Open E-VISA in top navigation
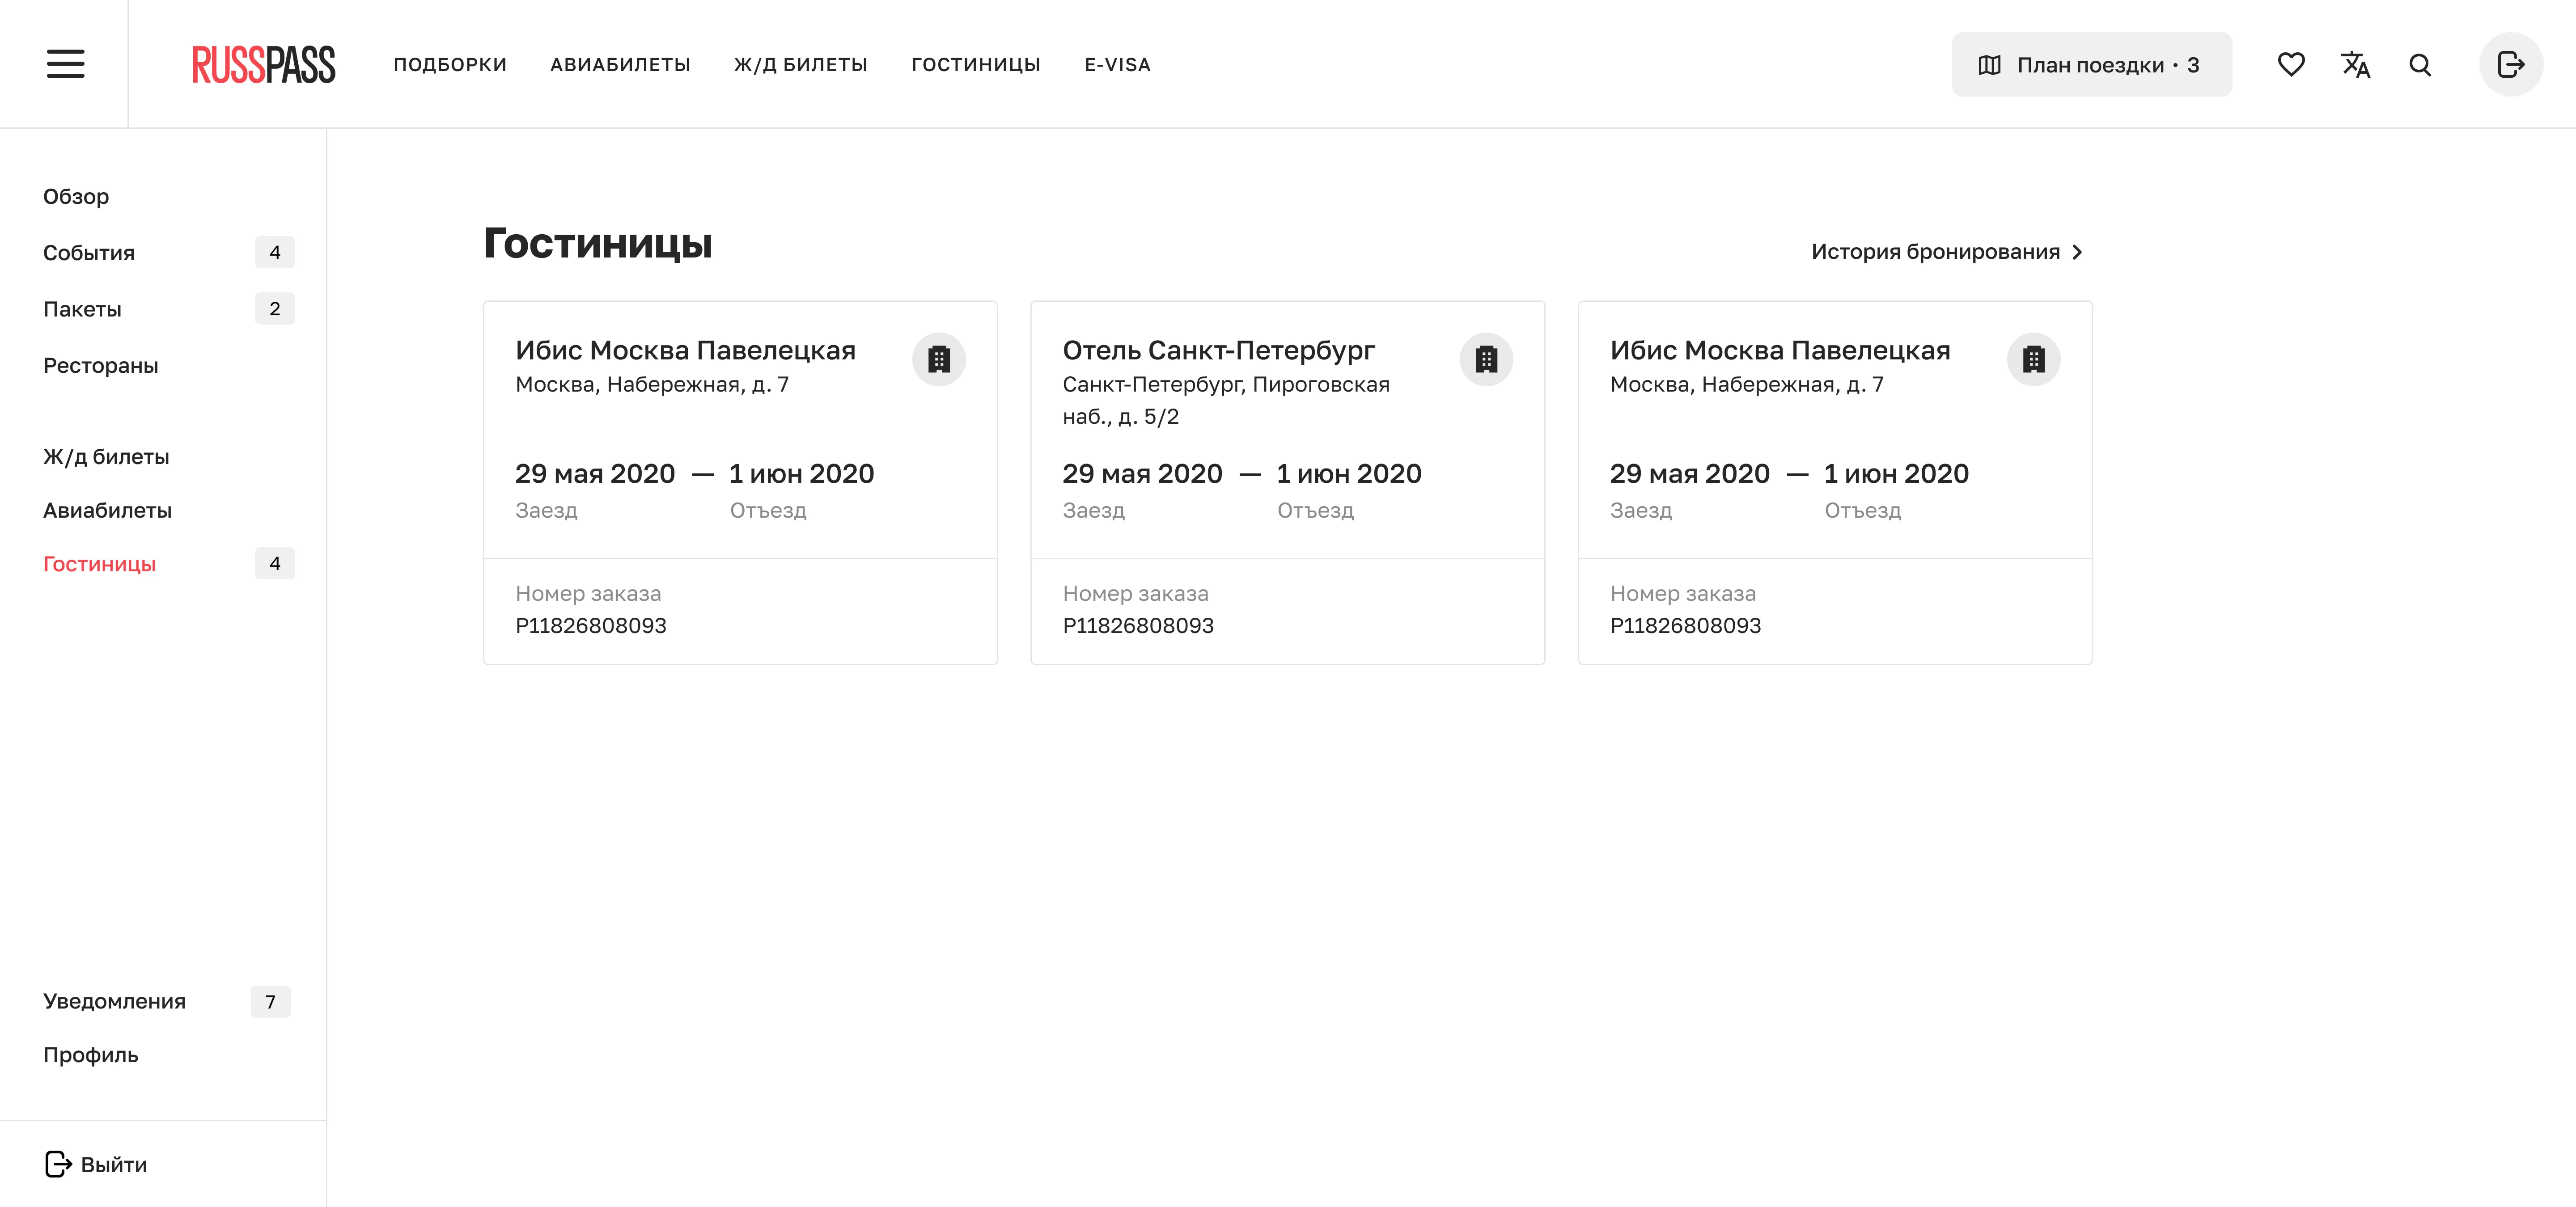 click(x=1117, y=65)
